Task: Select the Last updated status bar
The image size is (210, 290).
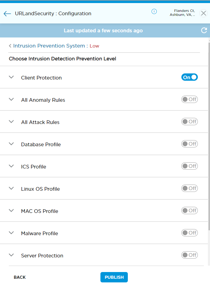Action: tap(103, 30)
